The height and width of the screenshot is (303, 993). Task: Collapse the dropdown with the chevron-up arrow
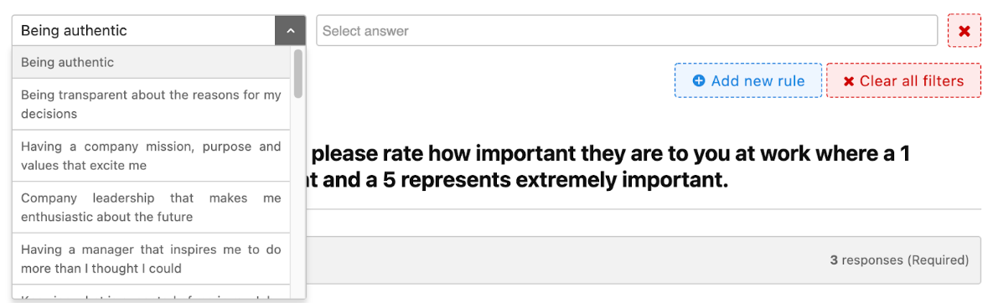pyautogui.click(x=290, y=30)
